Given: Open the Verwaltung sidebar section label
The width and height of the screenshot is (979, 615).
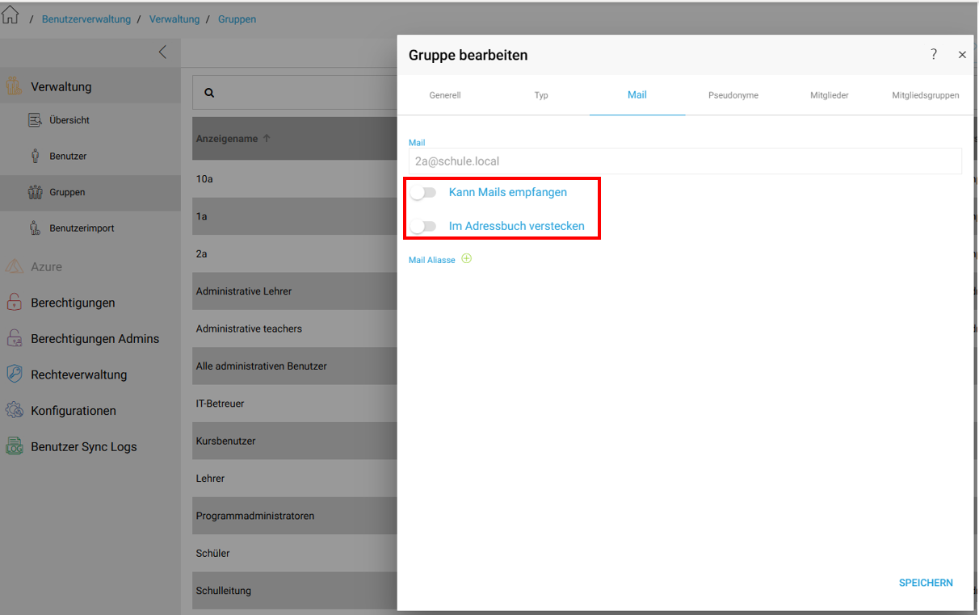Looking at the screenshot, I should point(61,86).
